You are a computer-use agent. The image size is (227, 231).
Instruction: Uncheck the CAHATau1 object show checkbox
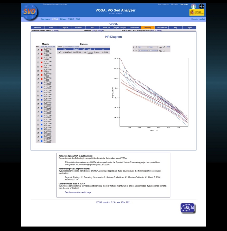60,52
